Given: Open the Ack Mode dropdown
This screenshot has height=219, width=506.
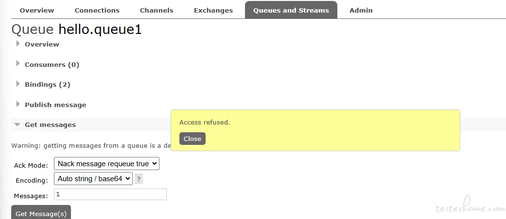Looking at the screenshot, I should click(x=106, y=164).
